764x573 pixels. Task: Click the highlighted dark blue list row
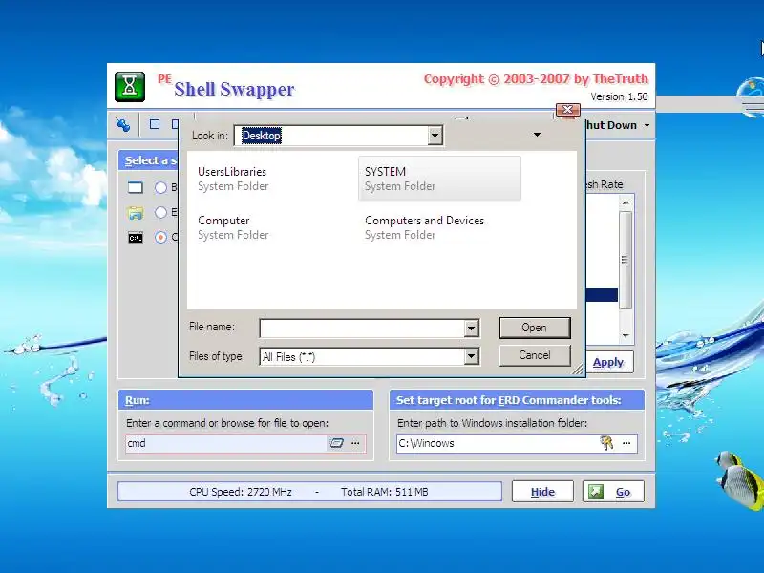point(602,295)
